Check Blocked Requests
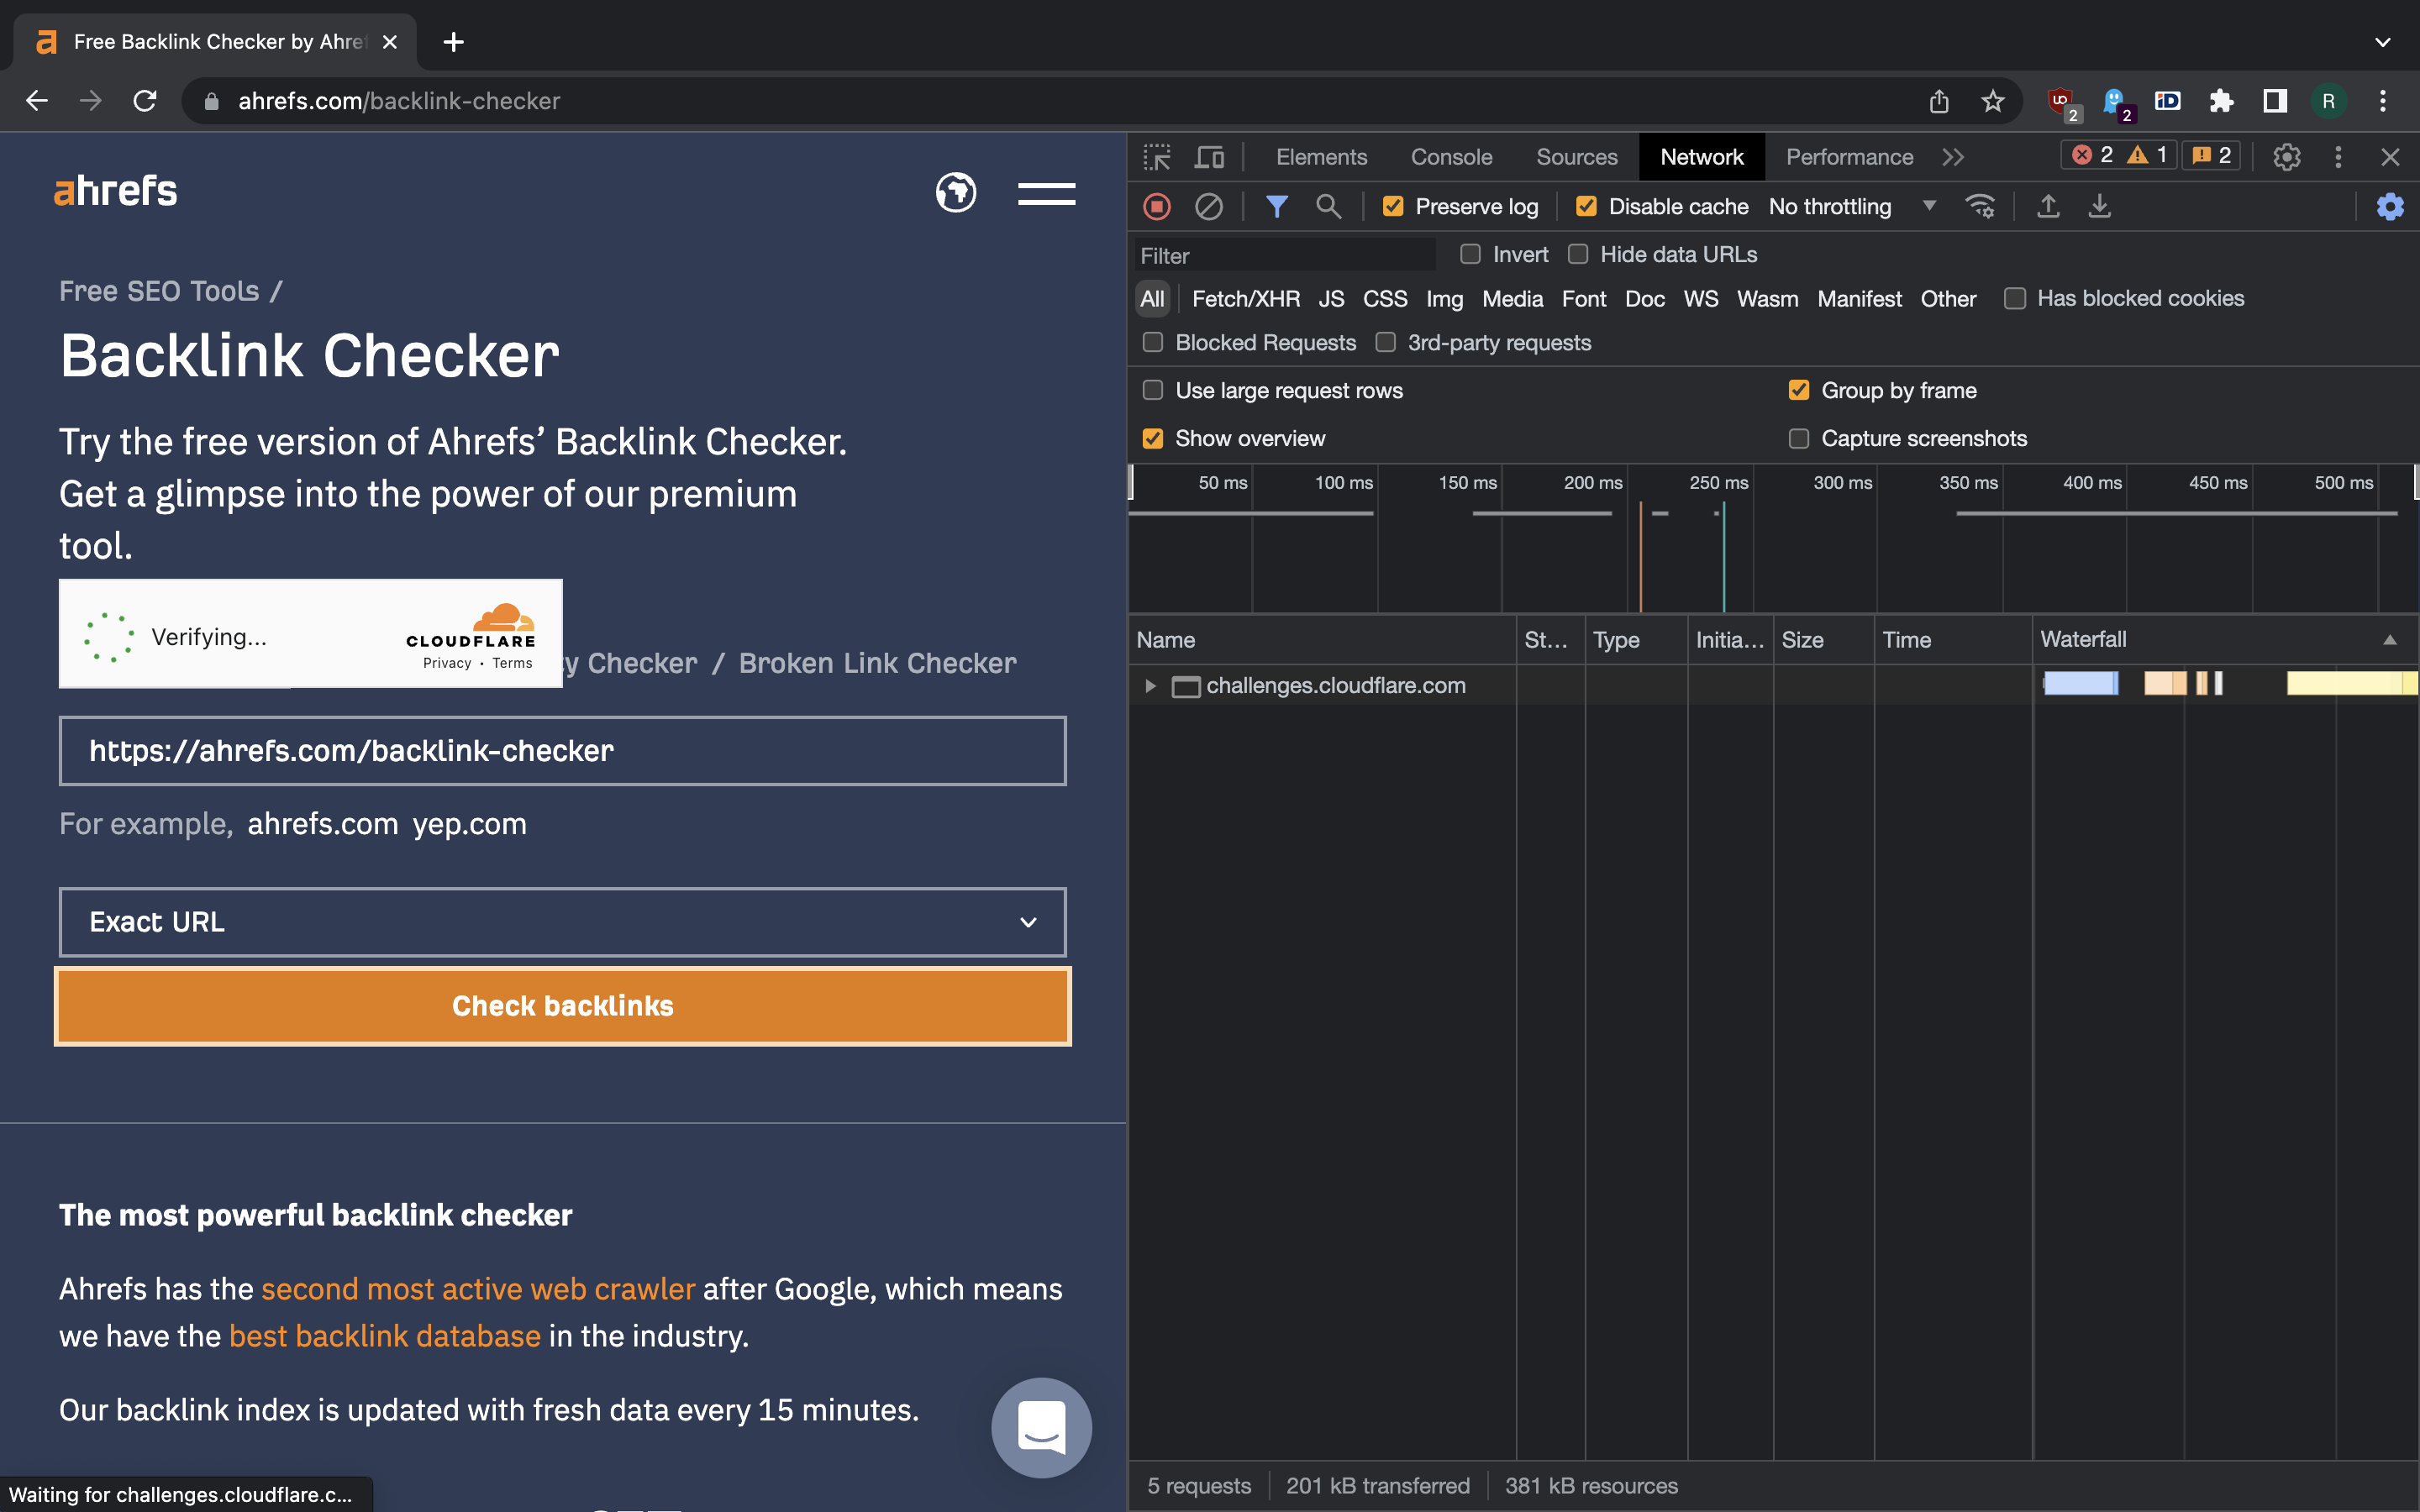 pos(1153,342)
